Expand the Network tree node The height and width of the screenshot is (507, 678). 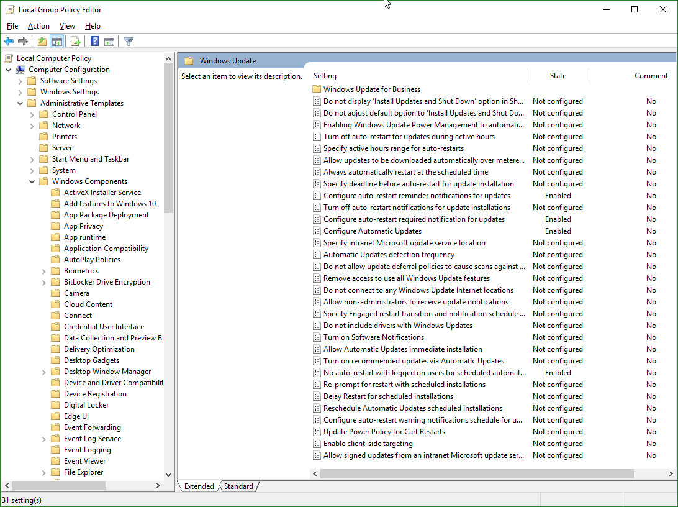coord(32,126)
